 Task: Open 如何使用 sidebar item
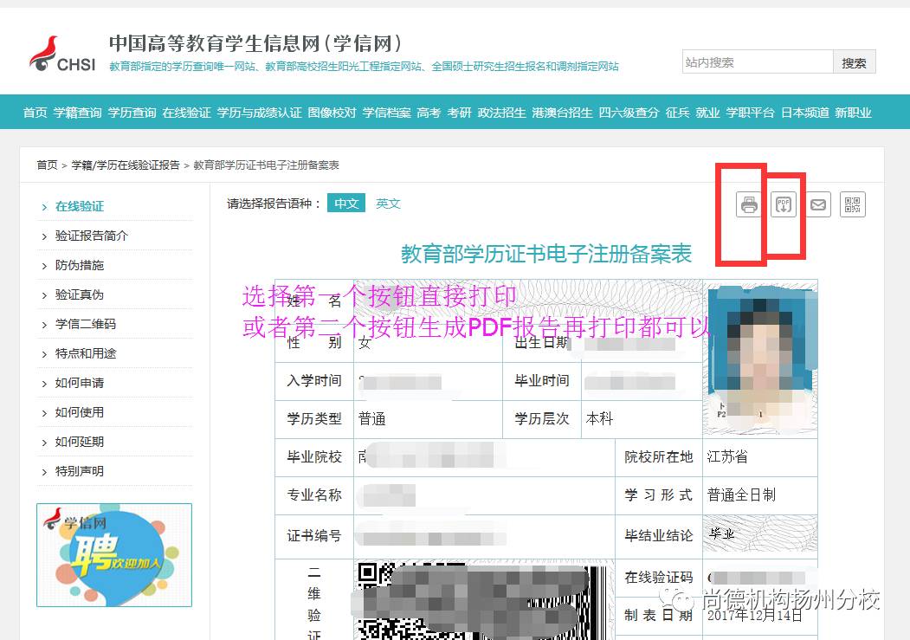(80, 412)
